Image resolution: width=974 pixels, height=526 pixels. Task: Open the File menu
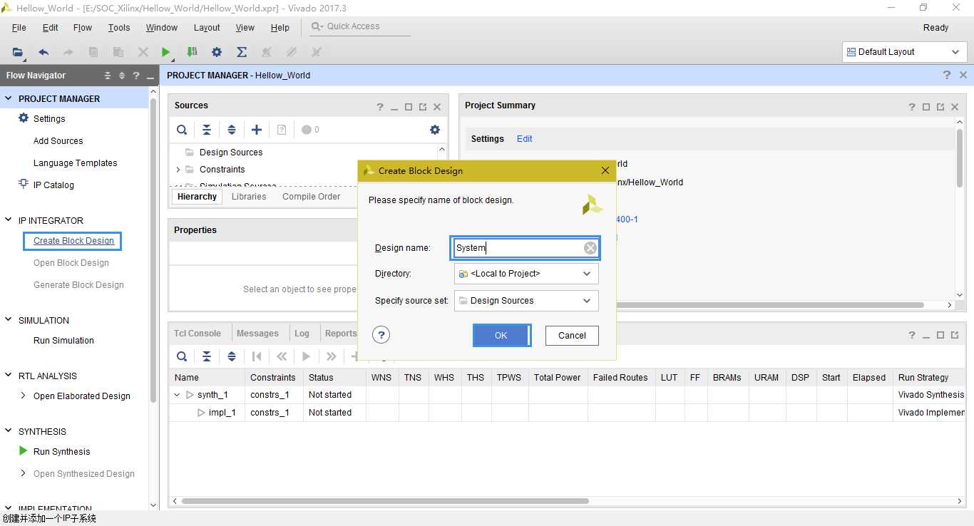pyautogui.click(x=19, y=28)
